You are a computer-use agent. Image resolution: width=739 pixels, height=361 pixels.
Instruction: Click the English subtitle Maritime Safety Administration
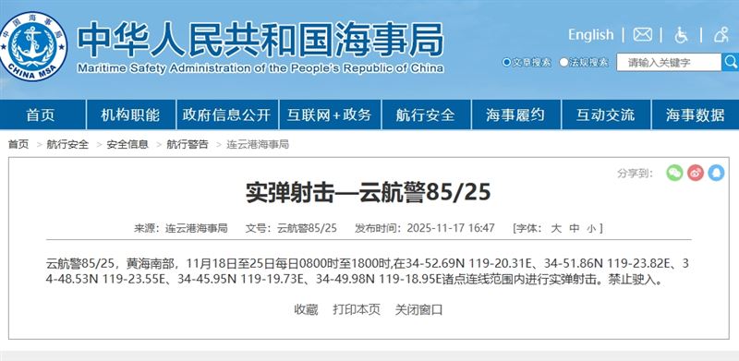[x=260, y=68]
